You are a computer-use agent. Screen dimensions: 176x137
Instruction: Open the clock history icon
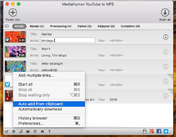(x=35, y=131)
